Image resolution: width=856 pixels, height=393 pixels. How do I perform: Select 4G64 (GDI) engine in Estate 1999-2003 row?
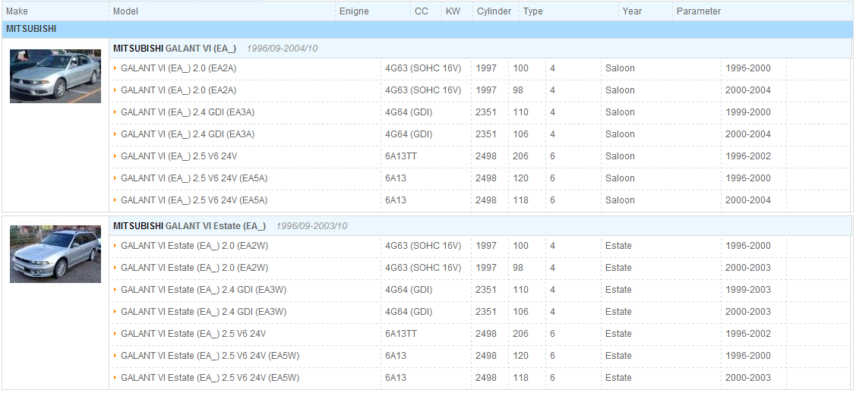409,289
